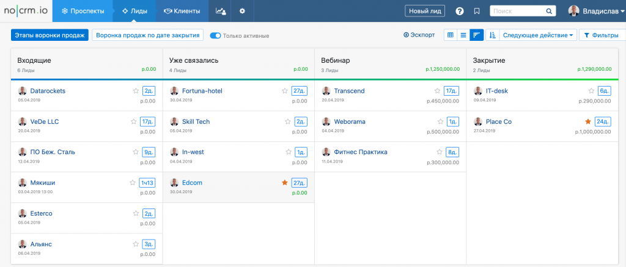Open the ПО Беж. Сталь lead
Image resolution: width=626 pixels, height=267 pixels.
coord(53,152)
